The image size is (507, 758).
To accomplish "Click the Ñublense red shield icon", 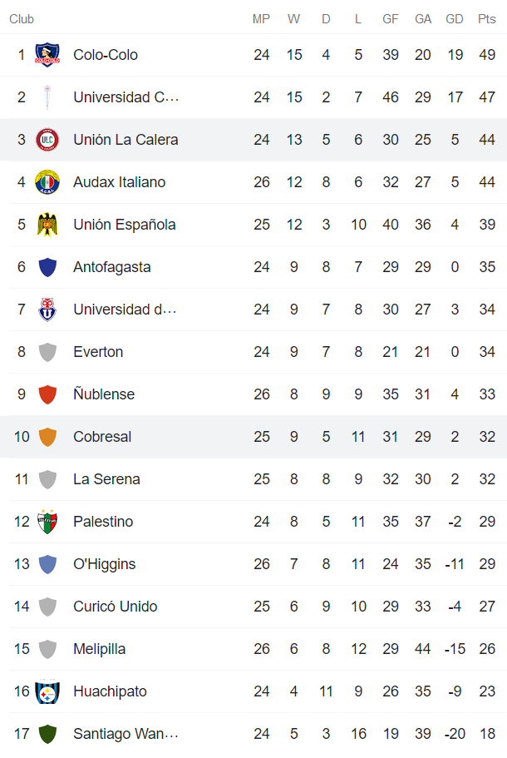I will click(x=47, y=394).
